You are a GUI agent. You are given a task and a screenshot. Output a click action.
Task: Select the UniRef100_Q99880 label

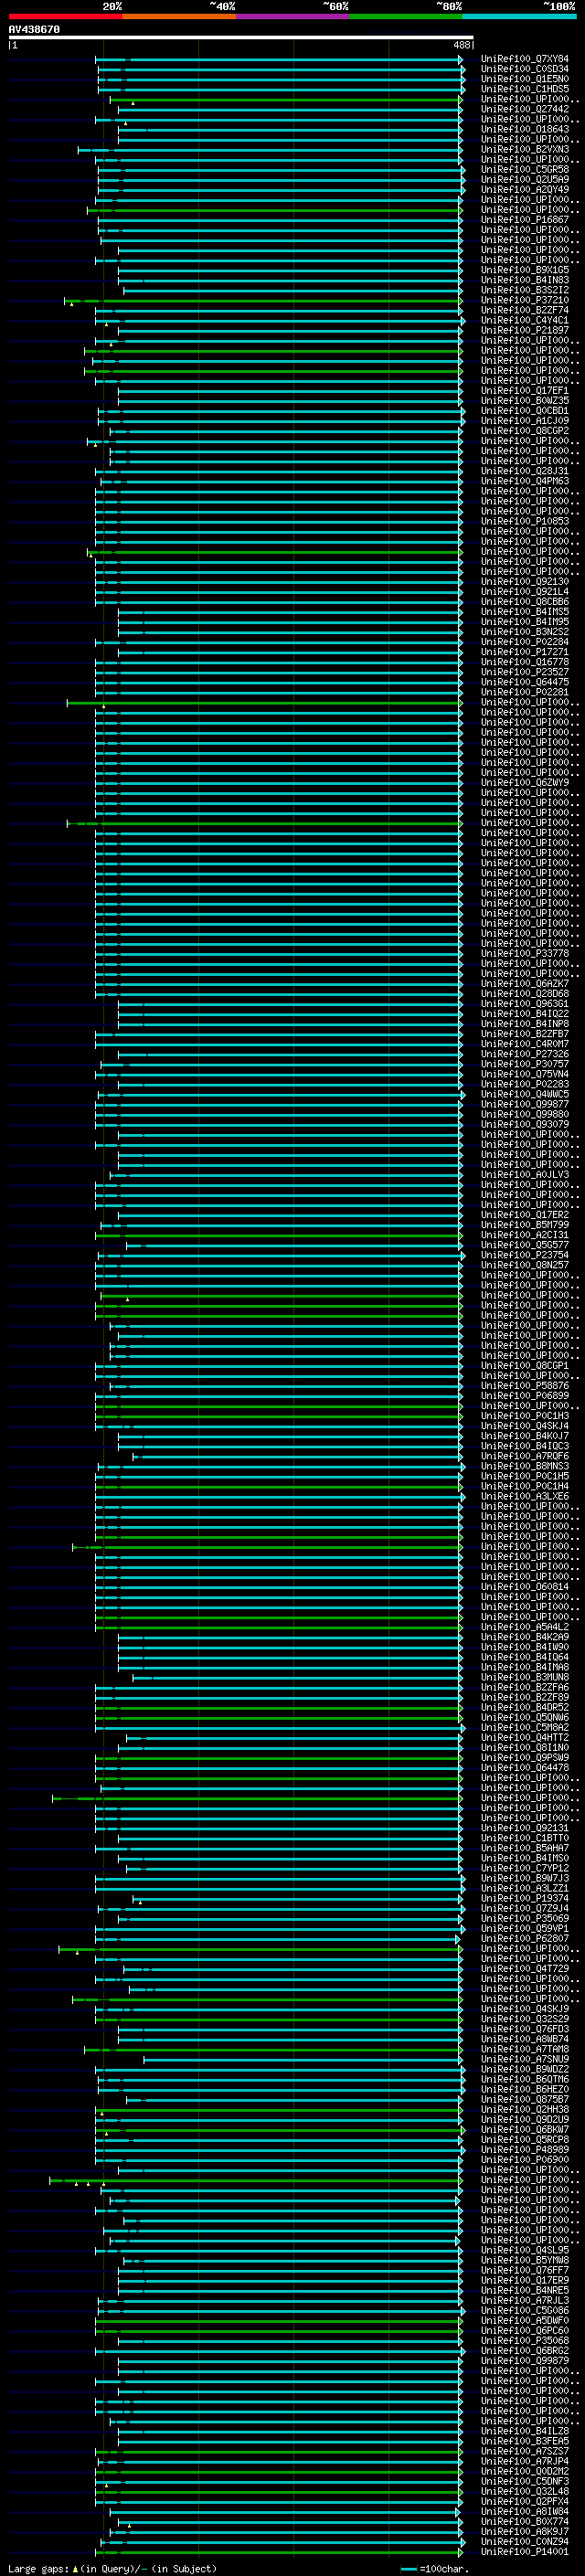point(525,1114)
